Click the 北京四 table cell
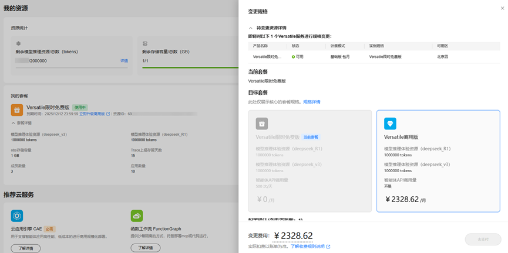508x253 pixels. click(442, 57)
